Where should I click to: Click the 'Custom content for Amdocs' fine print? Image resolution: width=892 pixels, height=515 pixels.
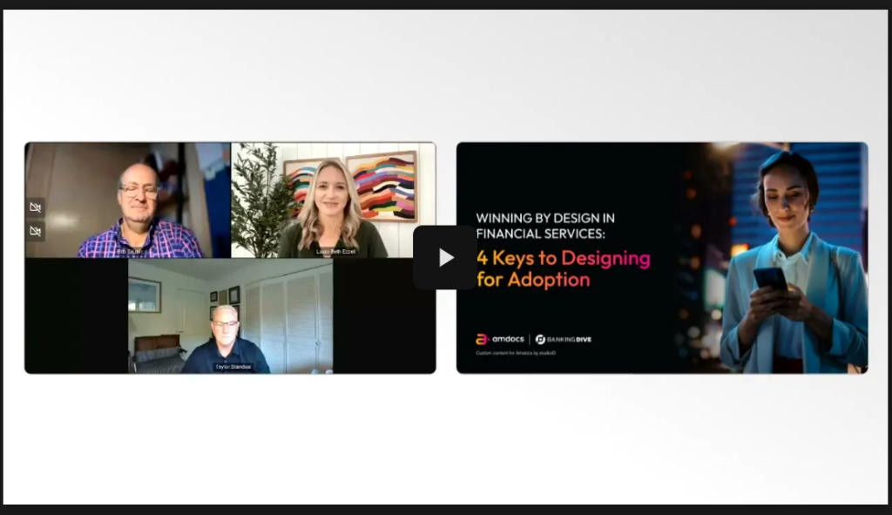(x=516, y=353)
